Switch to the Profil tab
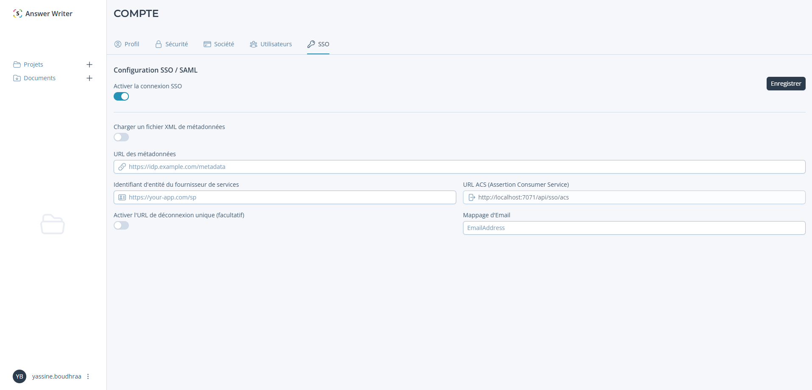This screenshot has height=390, width=812. [127, 44]
